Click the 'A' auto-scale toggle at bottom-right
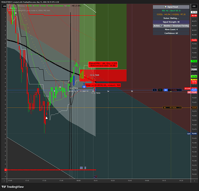This screenshot has width=199, height=191. click(194, 181)
